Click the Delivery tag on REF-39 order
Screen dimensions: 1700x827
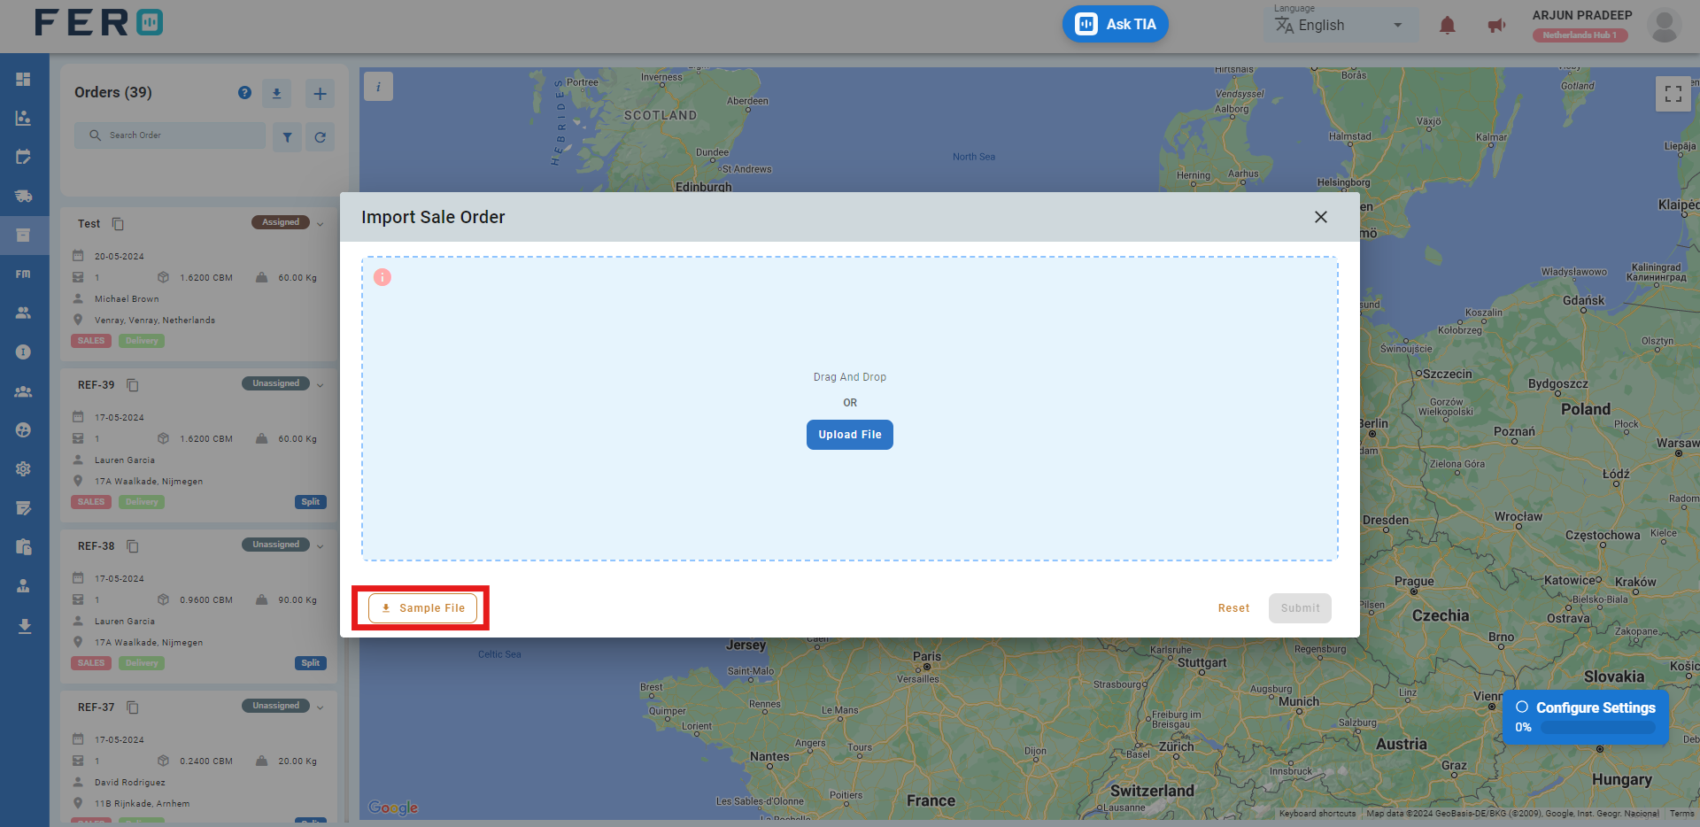point(142,502)
